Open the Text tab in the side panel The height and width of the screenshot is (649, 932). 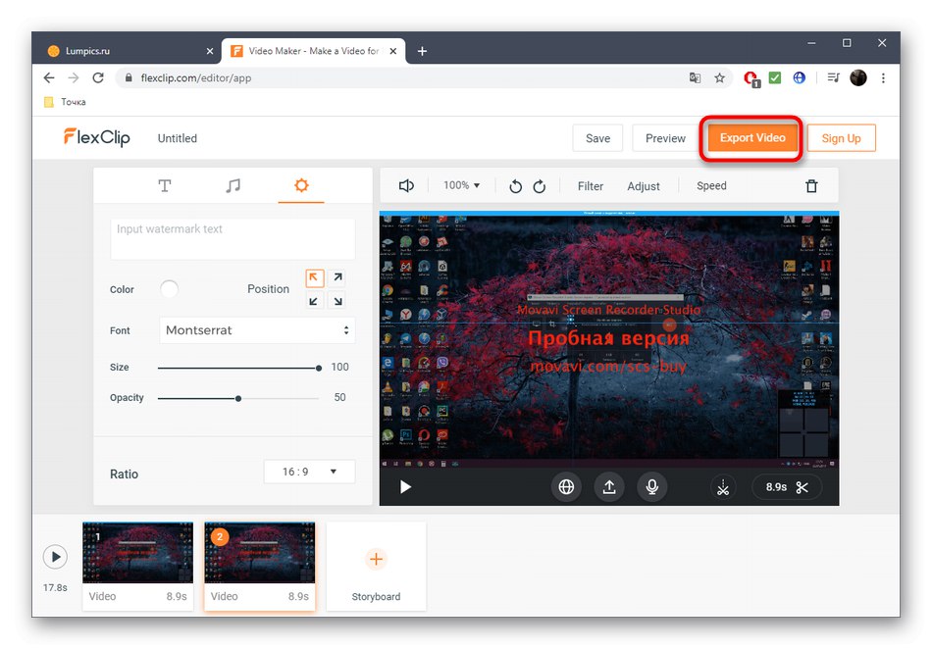tap(165, 186)
